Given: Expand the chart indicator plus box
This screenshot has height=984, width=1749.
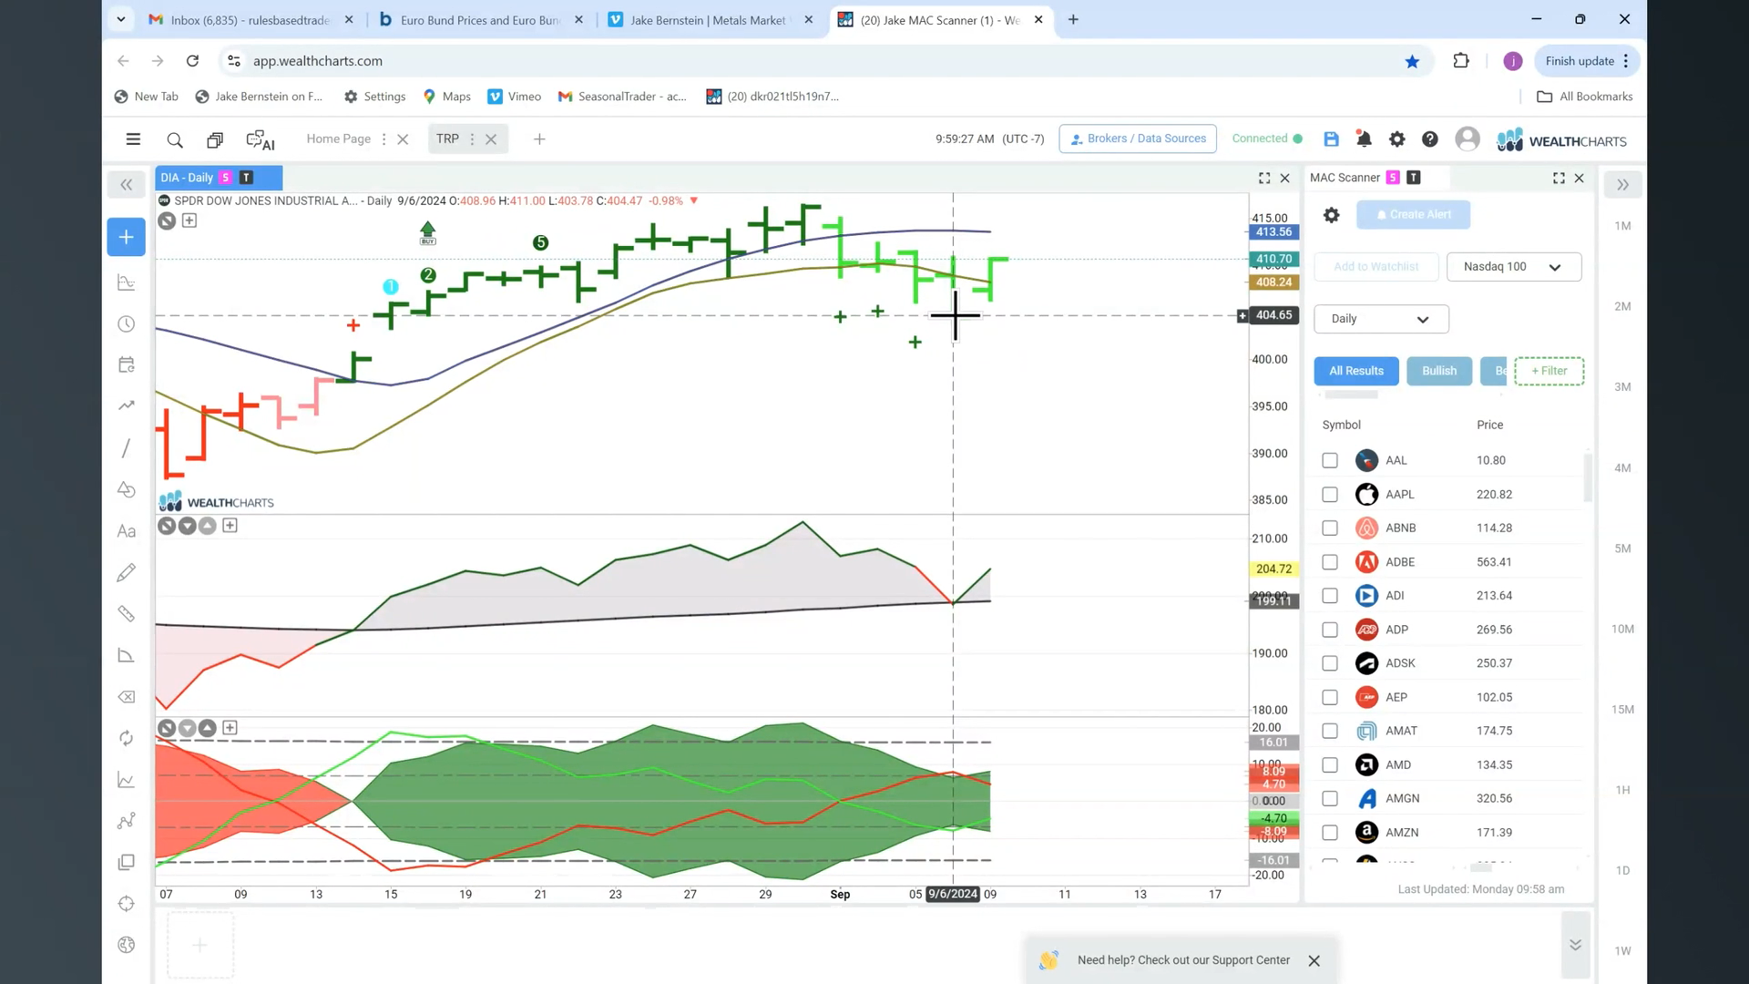Looking at the screenshot, I should pyautogui.click(x=189, y=220).
